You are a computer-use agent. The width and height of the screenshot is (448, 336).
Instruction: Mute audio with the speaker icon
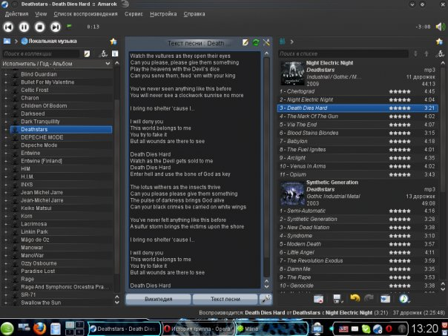441,27
